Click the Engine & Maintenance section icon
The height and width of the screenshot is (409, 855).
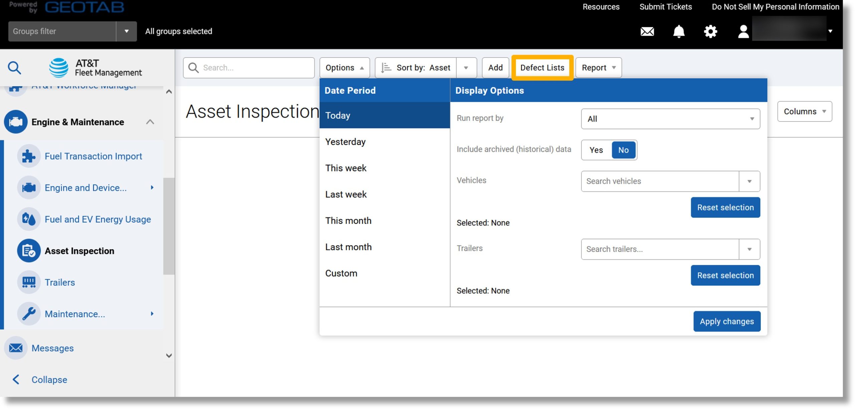coord(16,121)
